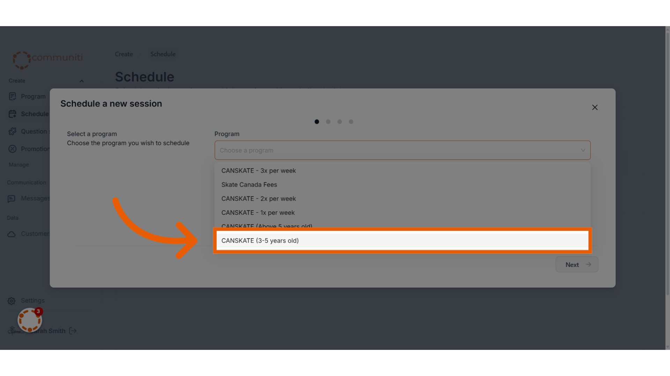670x376 pixels.
Task: Select CANSKATE - 2x per week
Action: point(402,198)
